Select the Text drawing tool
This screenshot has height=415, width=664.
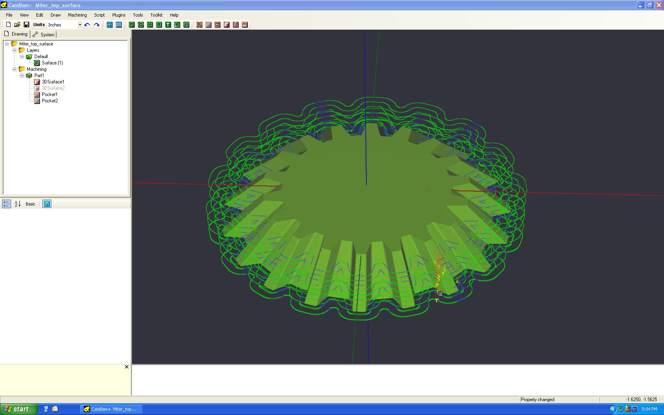click(x=168, y=25)
